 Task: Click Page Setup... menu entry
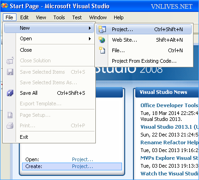click(x=49, y=115)
